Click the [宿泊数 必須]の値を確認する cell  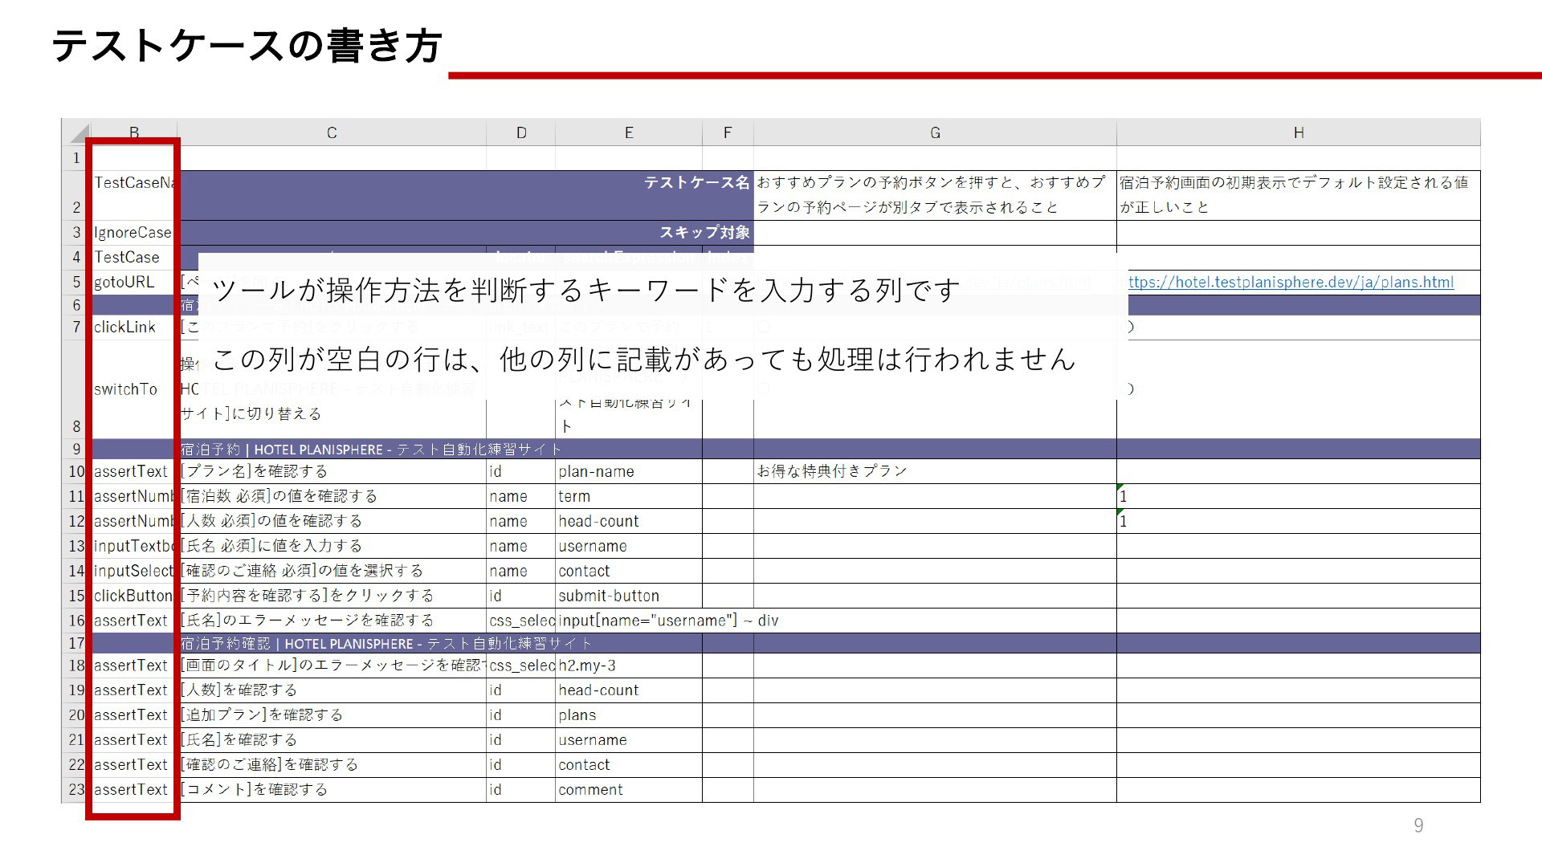pyautogui.click(x=332, y=496)
